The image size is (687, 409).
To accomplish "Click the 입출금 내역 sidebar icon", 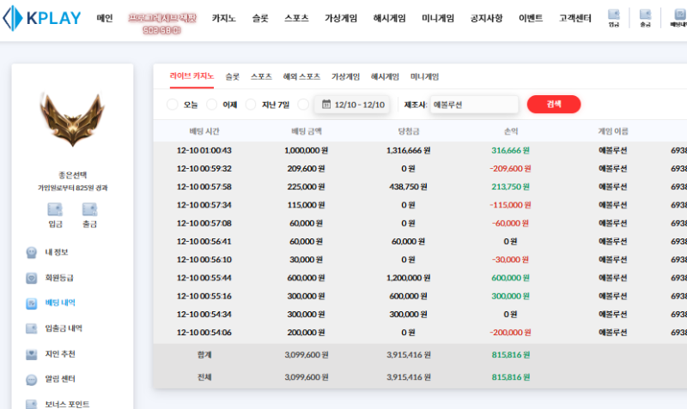I will (32, 328).
